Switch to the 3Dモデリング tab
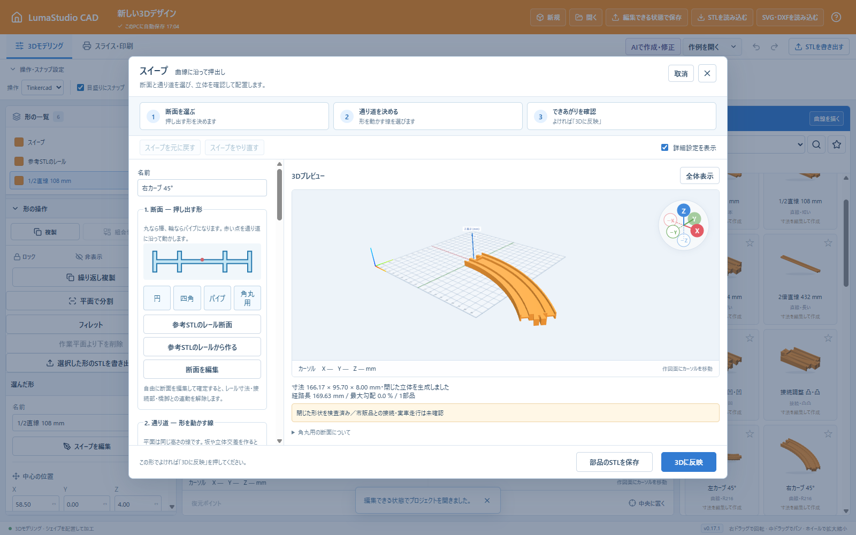 (40, 46)
